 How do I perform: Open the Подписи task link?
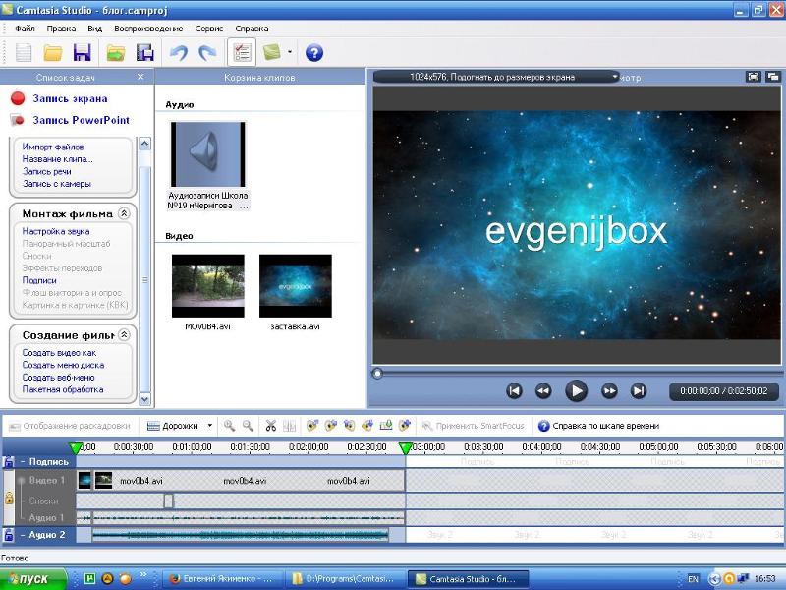pos(39,280)
